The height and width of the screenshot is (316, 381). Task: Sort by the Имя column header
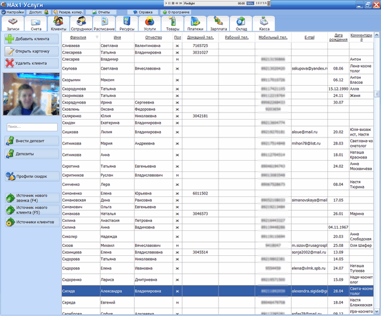click(117, 37)
